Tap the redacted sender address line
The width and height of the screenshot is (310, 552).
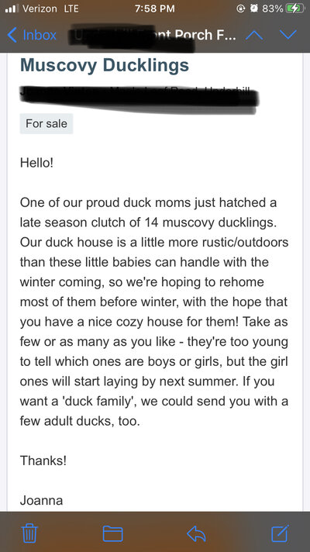[139, 96]
